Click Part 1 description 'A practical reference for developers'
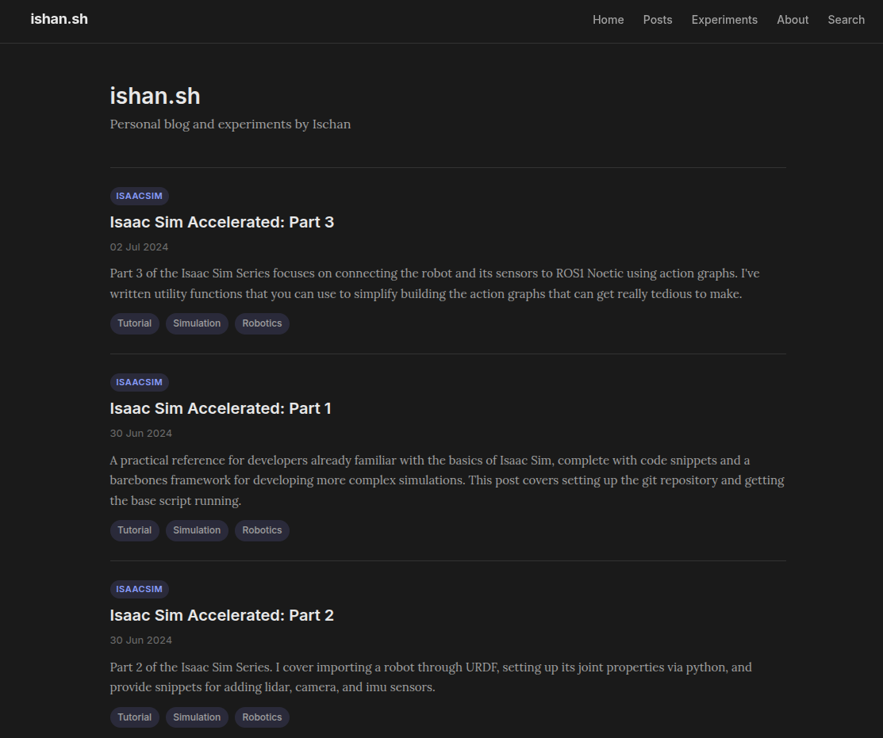This screenshot has width=883, height=738. pos(447,480)
